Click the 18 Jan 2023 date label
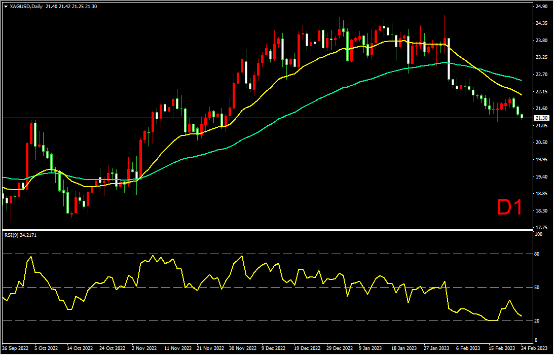Image resolution: width=554 pixels, height=355 pixels. pyautogui.click(x=404, y=348)
